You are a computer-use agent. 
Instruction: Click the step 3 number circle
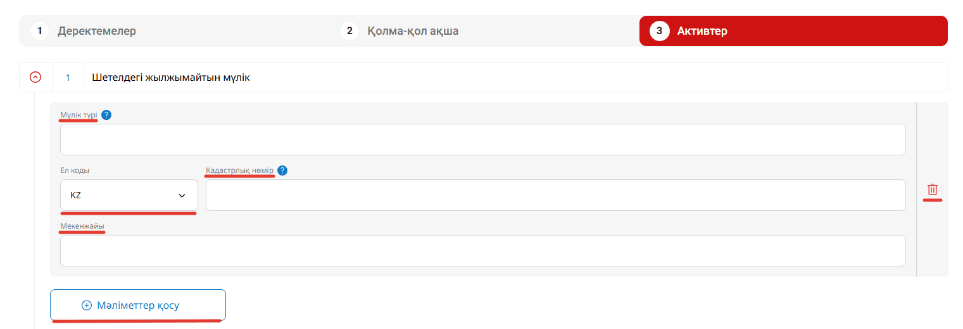(x=659, y=31)
